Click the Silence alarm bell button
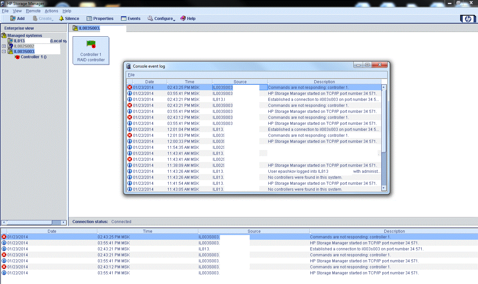478x284 pixels. tap(69, 19)
